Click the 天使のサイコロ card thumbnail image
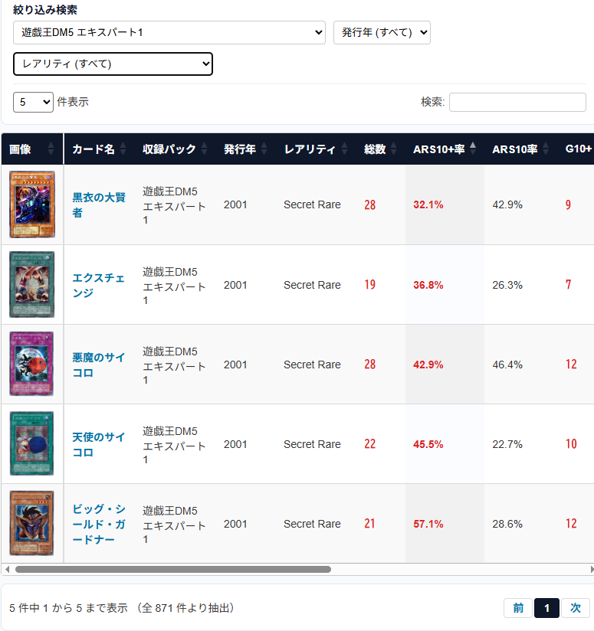Screen dimensions: 594x631 pos(31,443)
